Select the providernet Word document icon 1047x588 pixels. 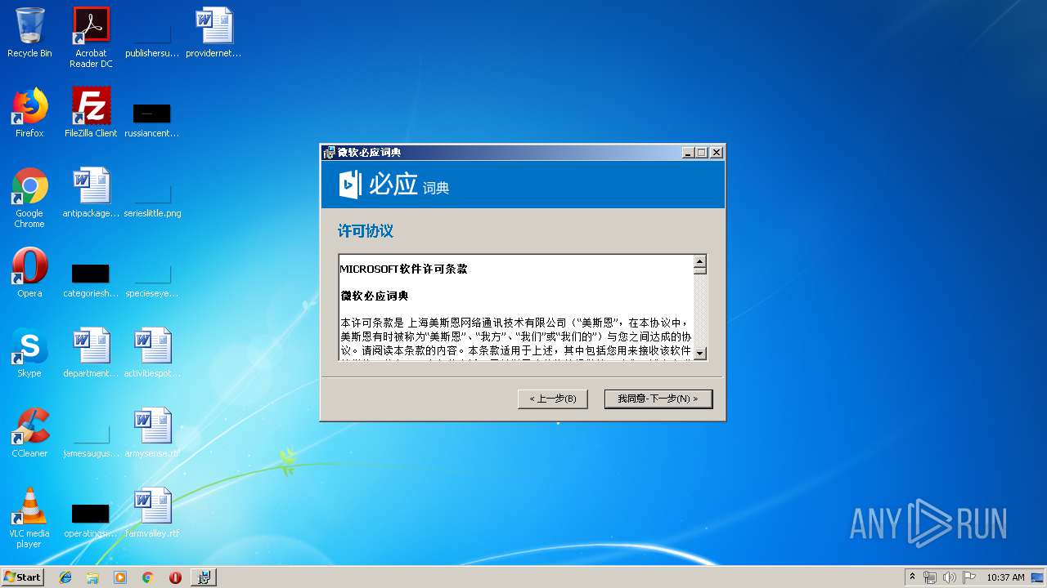click(x=213, y=33)
